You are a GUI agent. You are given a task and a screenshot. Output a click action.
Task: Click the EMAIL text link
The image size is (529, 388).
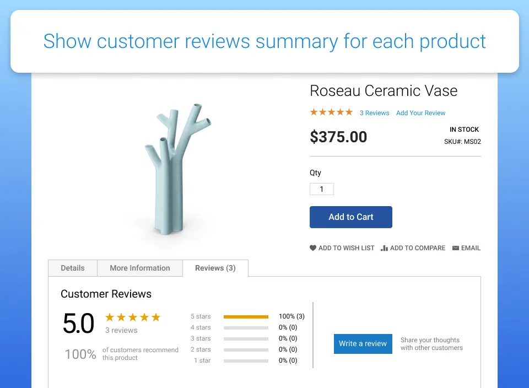[x=471, y=248]
